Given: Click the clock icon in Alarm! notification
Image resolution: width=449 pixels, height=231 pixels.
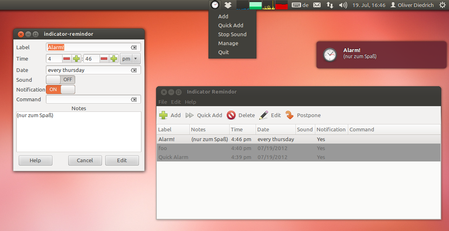Looking at the screenshot, I should pyautogui.click(x=330, y=55).
